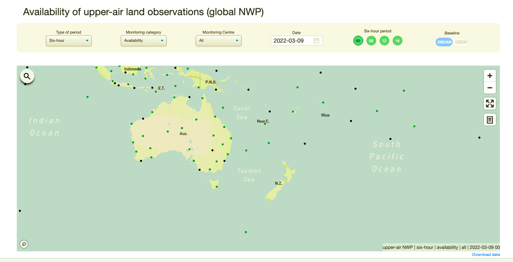
Task: Open the Monitoring category dropdown
Action: tap(144, 41)
